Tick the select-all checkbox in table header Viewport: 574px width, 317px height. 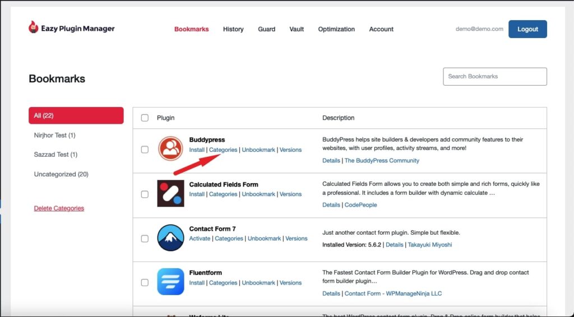tap(145, 118)
